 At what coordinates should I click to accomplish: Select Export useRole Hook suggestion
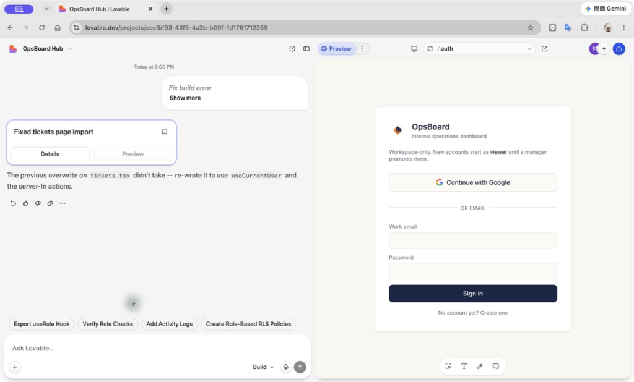tap(41, 324)
